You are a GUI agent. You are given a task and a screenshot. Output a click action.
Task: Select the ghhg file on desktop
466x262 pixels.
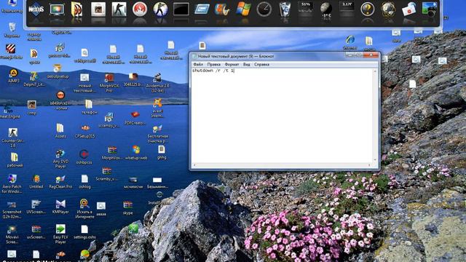coord(162,152)
